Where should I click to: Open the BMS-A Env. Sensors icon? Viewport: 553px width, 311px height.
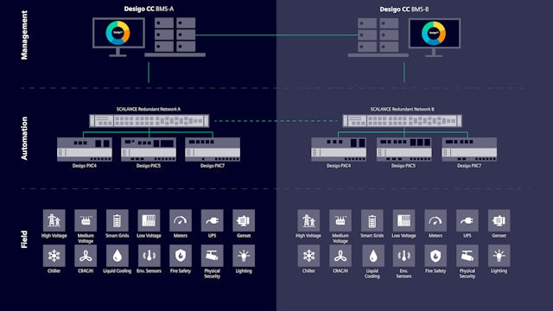click(149, 256)
